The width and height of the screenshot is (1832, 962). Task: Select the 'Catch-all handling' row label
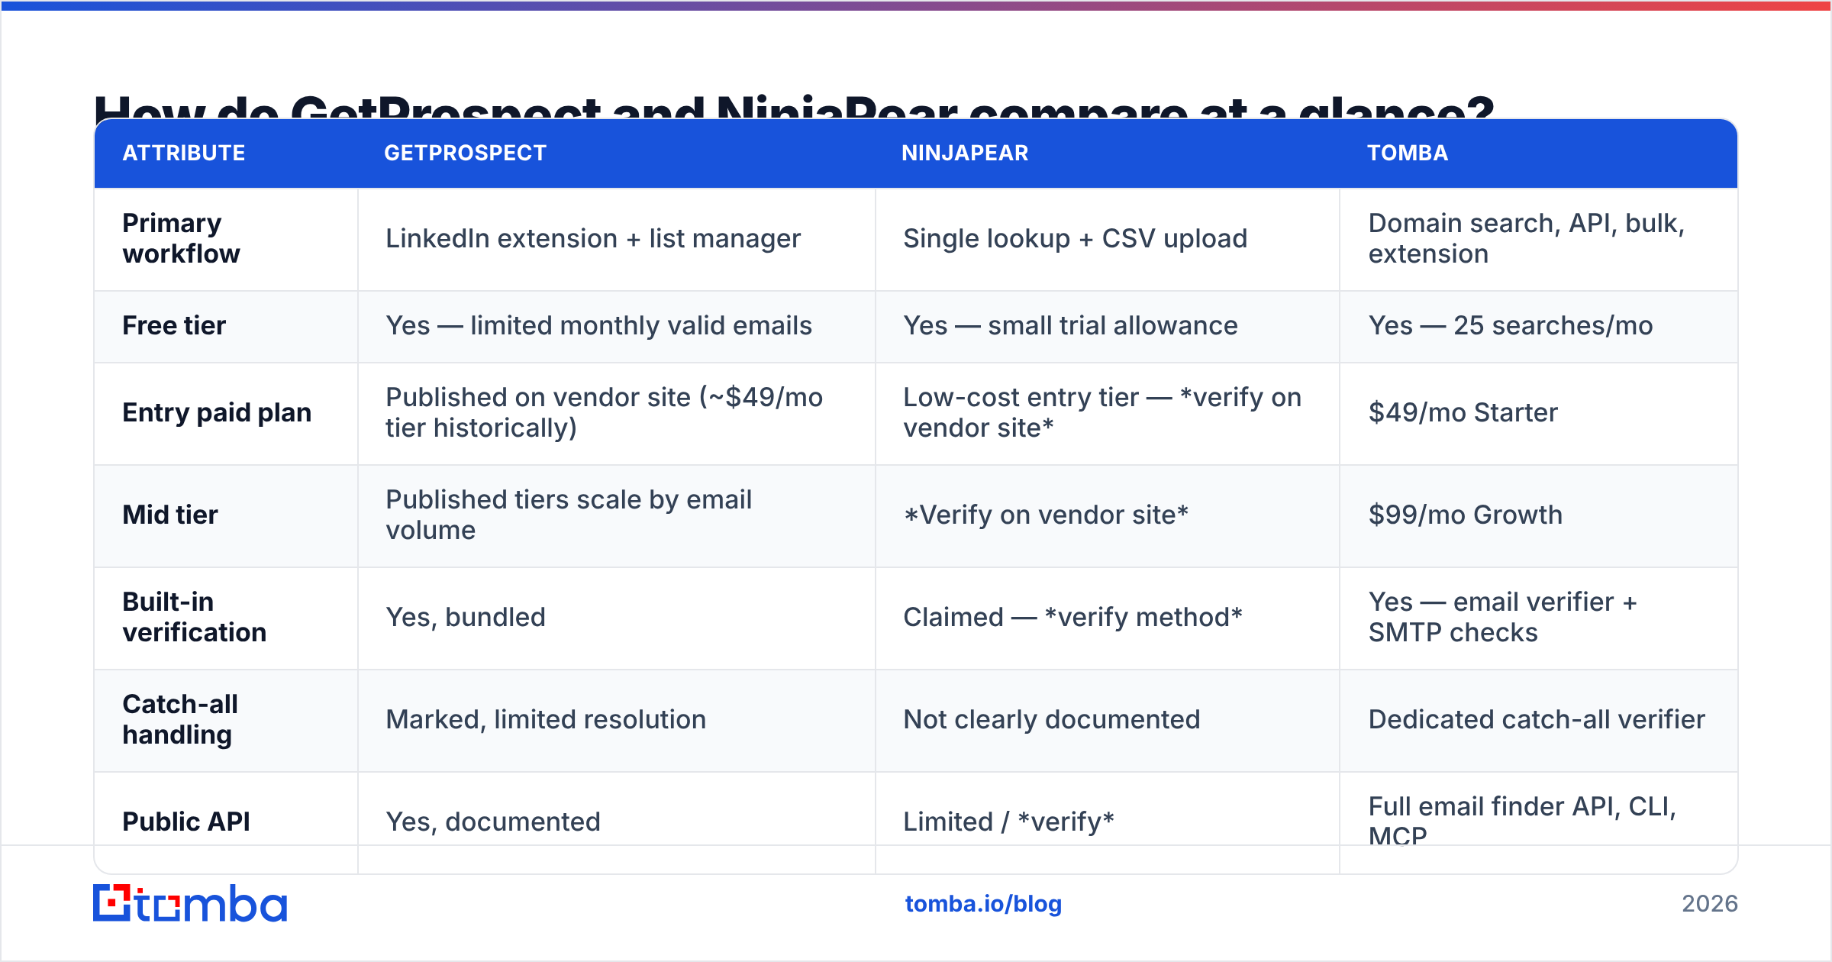pyautogui.click(x=180, y=719)
